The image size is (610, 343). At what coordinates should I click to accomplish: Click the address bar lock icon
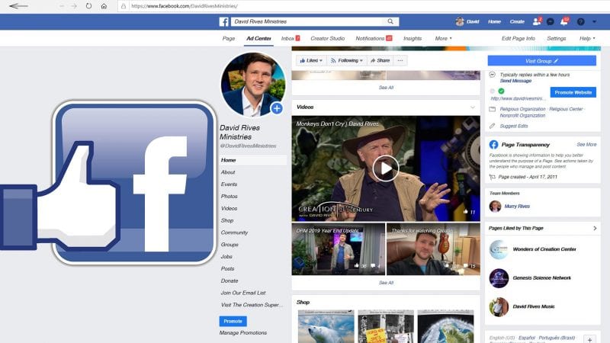tap(124, 6)
